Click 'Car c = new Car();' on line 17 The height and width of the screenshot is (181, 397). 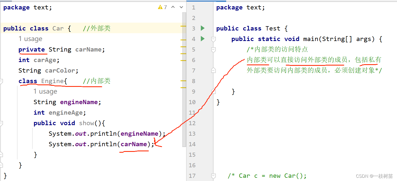click(x=273, y=176)
